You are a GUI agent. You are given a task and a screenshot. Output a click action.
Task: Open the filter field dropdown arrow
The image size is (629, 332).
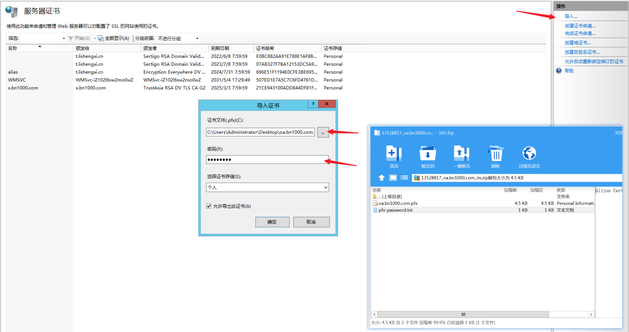pyautogui.click(x=64, y=39)
